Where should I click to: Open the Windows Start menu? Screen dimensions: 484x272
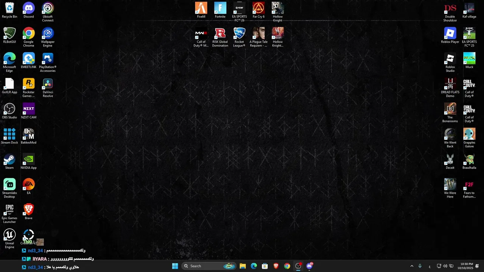coord(175,266)
